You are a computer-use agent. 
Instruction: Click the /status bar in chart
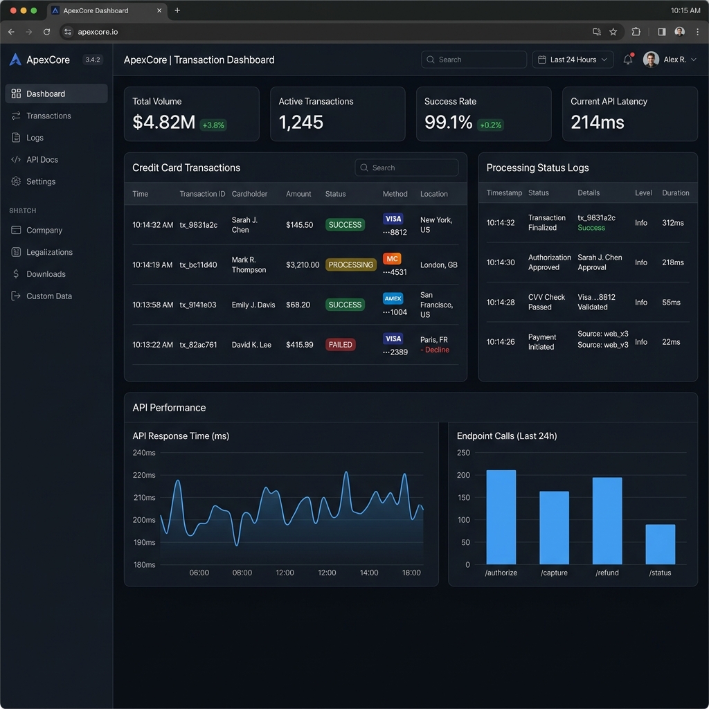point(660,544)
